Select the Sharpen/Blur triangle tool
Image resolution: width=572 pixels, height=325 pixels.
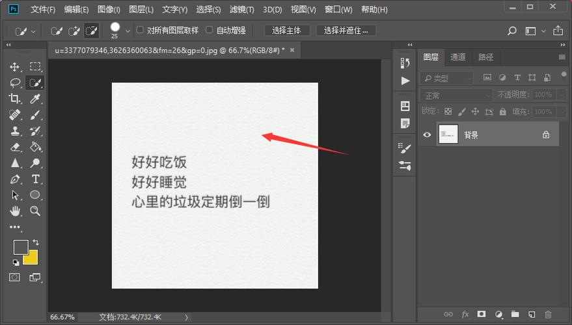tap(15, 163)
